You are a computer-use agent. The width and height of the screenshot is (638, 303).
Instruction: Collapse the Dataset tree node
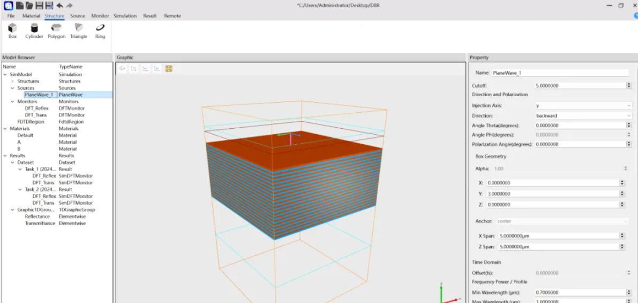(x=13, y=162)
